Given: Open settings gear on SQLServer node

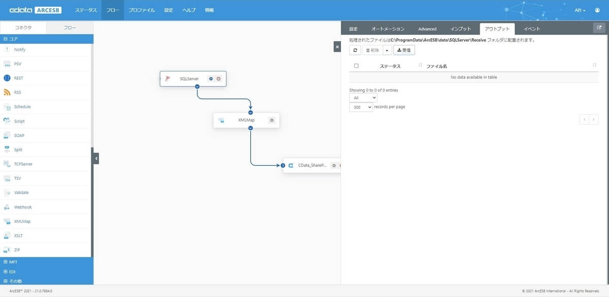Looking at the screenshot, I should pos(211,79).
